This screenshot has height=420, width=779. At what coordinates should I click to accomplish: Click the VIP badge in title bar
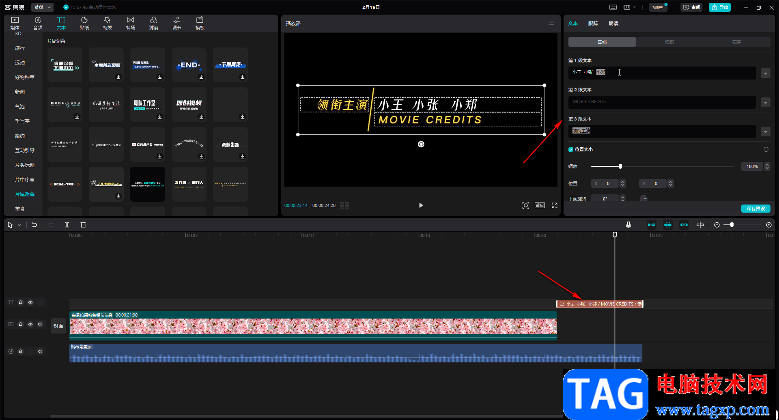point(658,7)
